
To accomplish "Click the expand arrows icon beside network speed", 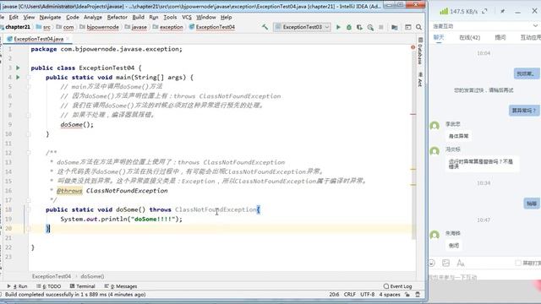I will point(484,11).
